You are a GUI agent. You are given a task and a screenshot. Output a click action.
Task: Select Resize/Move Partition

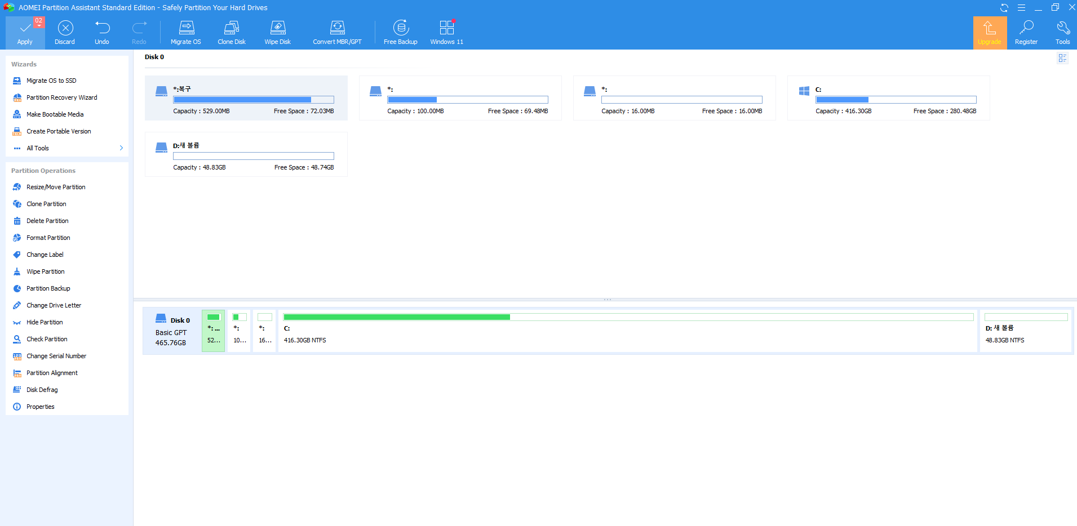56,187
